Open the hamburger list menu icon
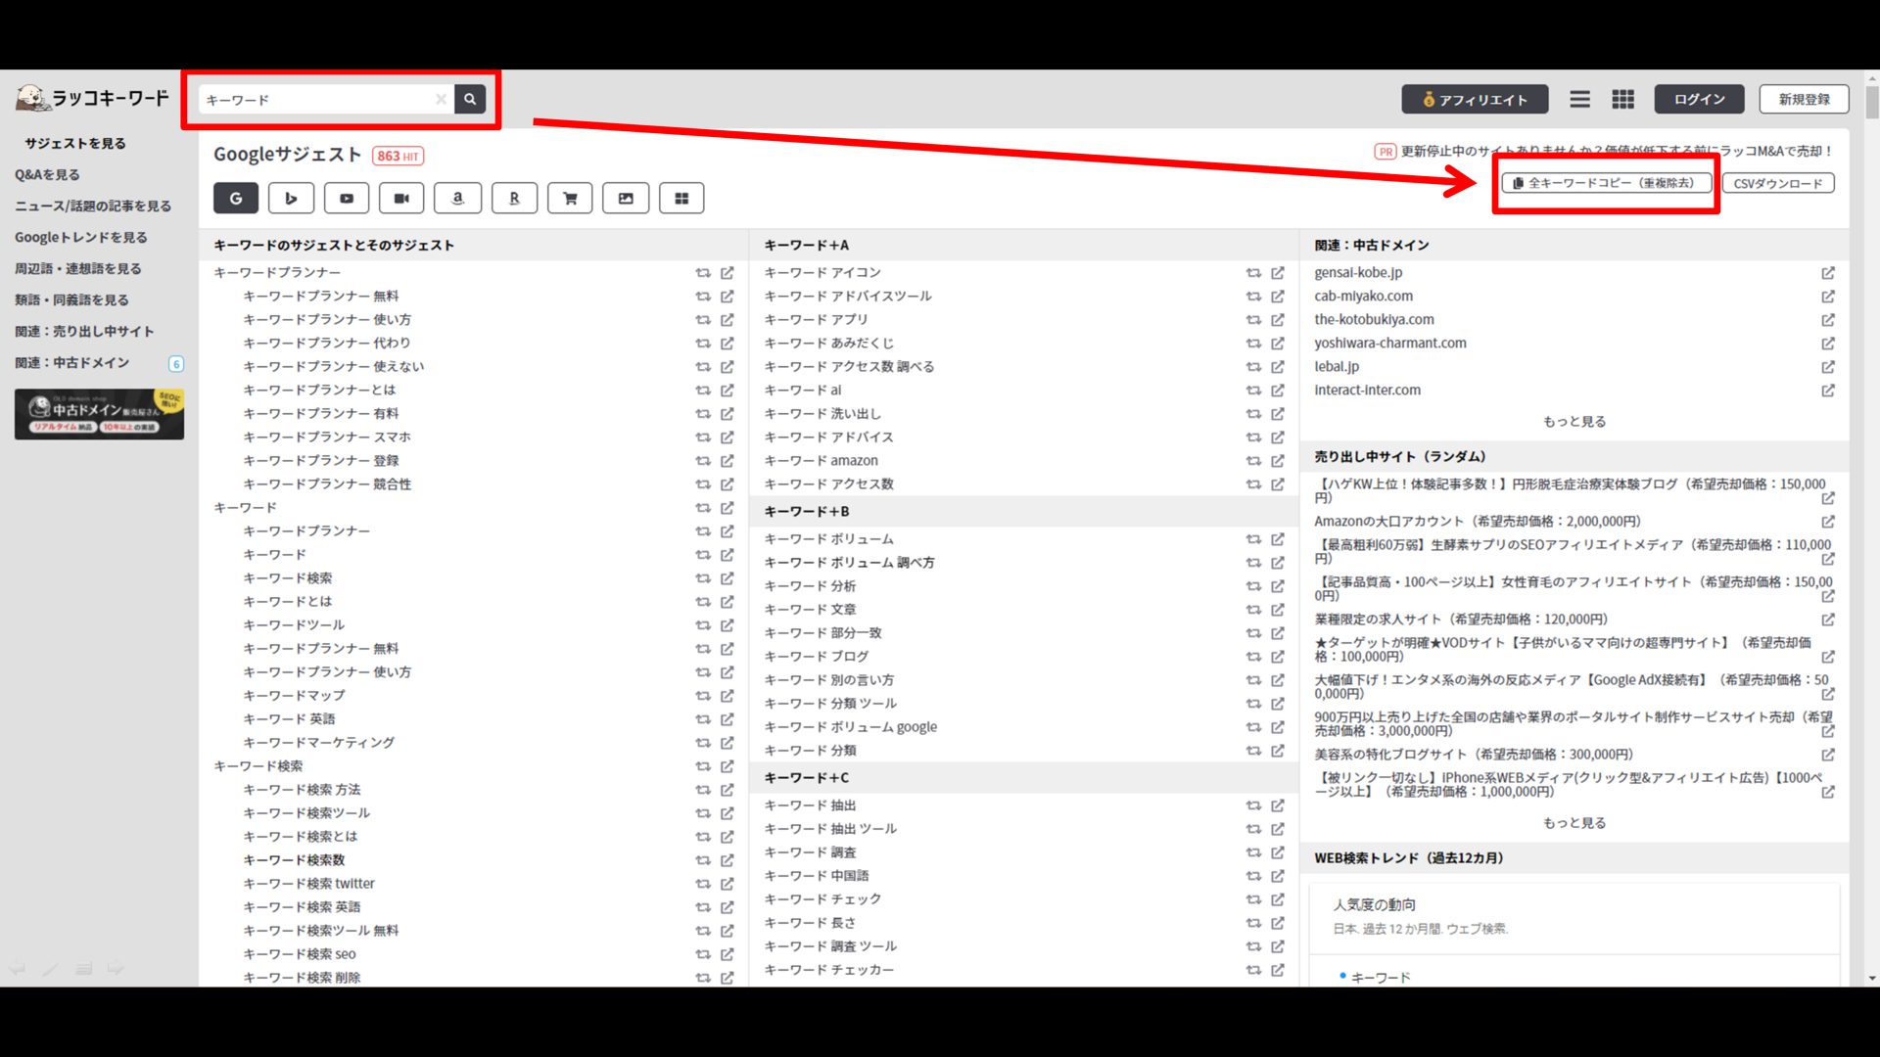 pos(1579,99)
